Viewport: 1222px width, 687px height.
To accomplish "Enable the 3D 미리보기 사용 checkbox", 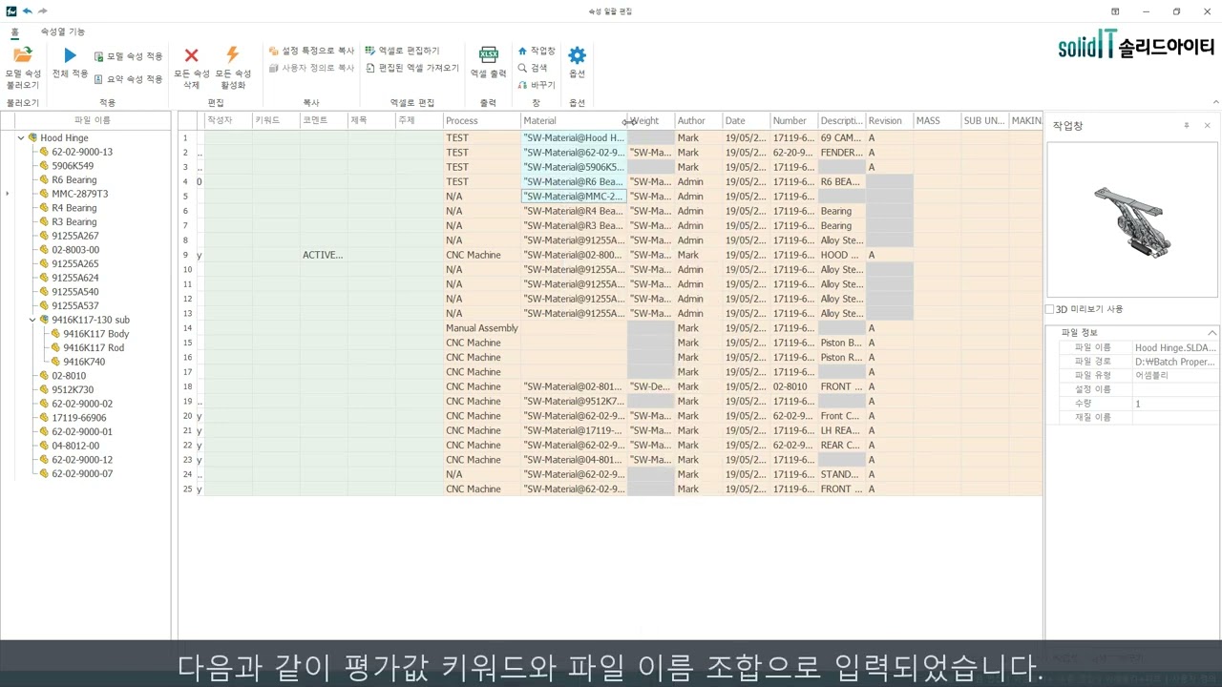I will point(1050,309).
